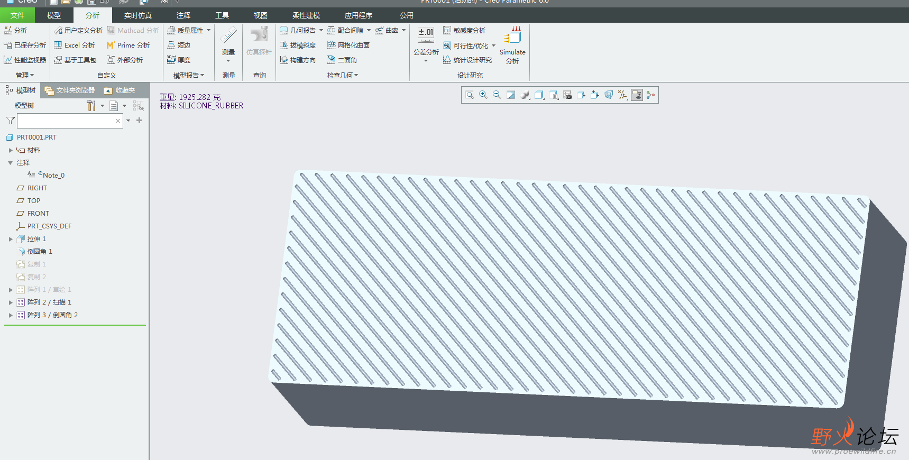The height and width of the screenshot is (460, 909).
Task: Expand the 拉伸 1 feature node
Action: click(11, 239)
